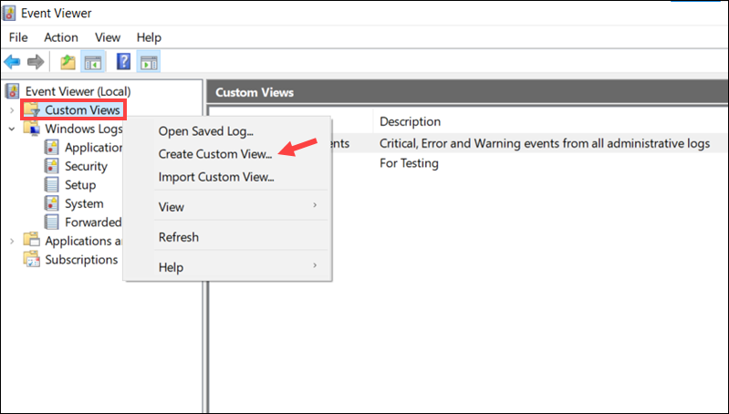
Task: Click the Security log icon
Action: tap(52, 166)
